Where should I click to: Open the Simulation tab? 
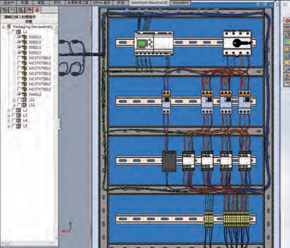180,3
